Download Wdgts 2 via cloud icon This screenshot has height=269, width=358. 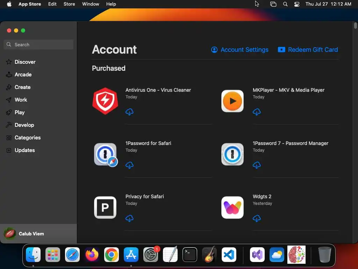(x=257, y=219)
